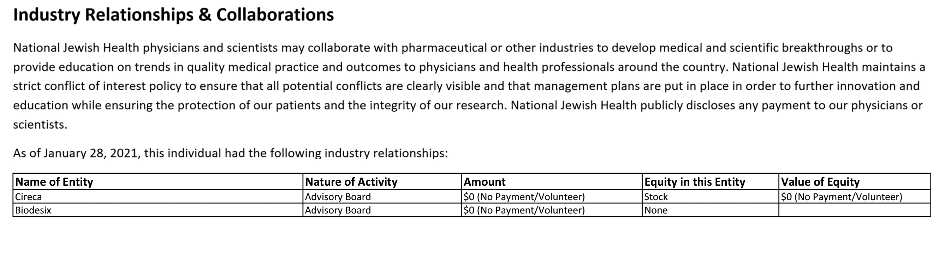Select the None equity cell
Screen dimensions: 945x260
tap(656, 210)
